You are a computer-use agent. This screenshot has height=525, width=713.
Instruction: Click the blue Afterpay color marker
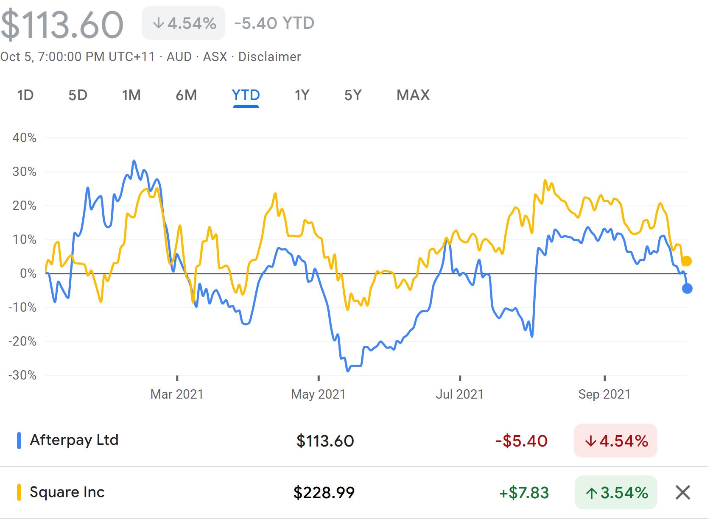[x=19, y=441]
